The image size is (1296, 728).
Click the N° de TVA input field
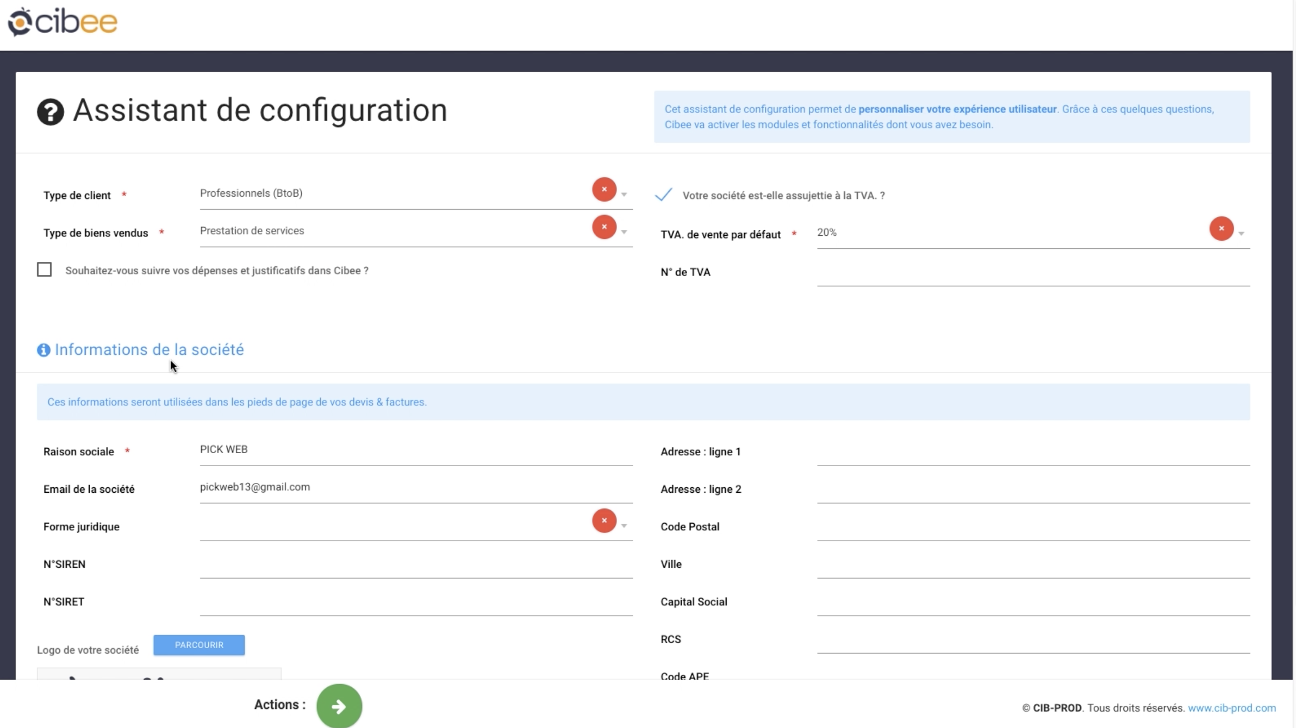coord(1033,273)
